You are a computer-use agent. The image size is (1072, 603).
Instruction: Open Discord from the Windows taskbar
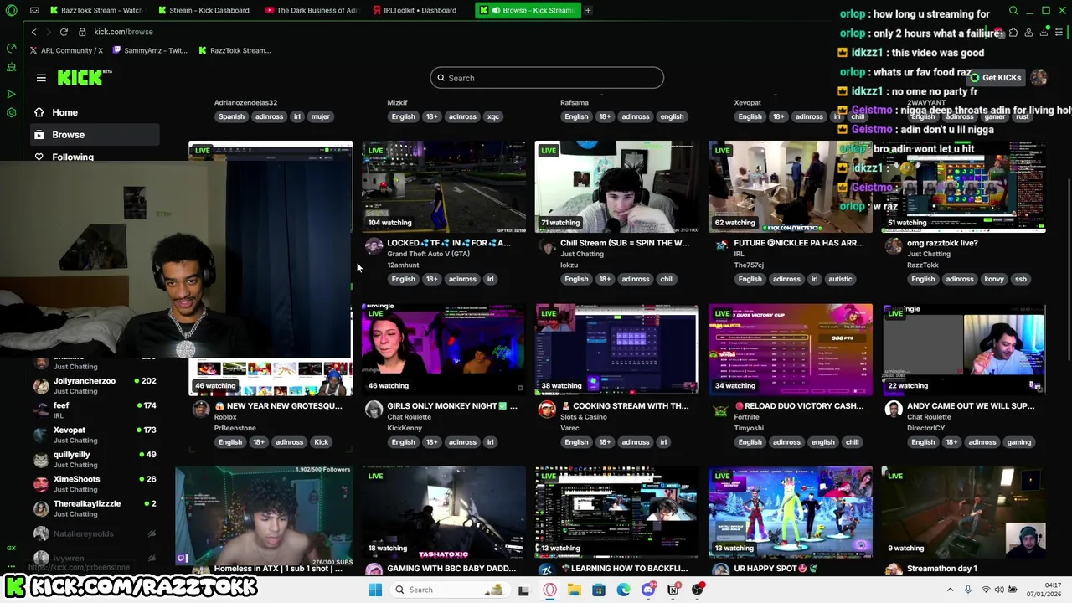[x=648, y=590]
